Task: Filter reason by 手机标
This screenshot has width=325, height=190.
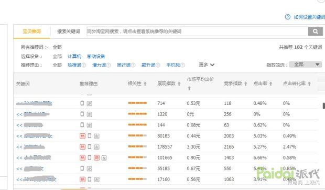Action: tap(173, 65)
